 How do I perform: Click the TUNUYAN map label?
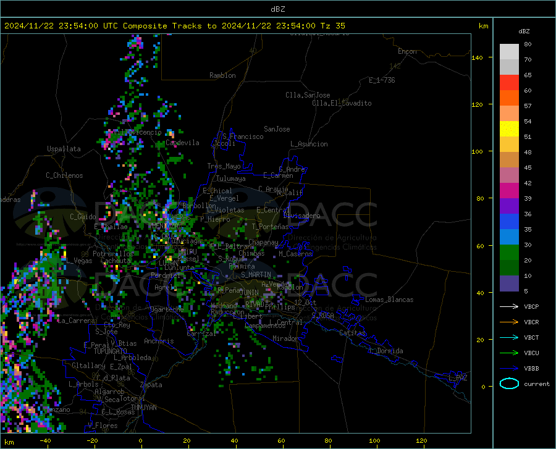143,408
